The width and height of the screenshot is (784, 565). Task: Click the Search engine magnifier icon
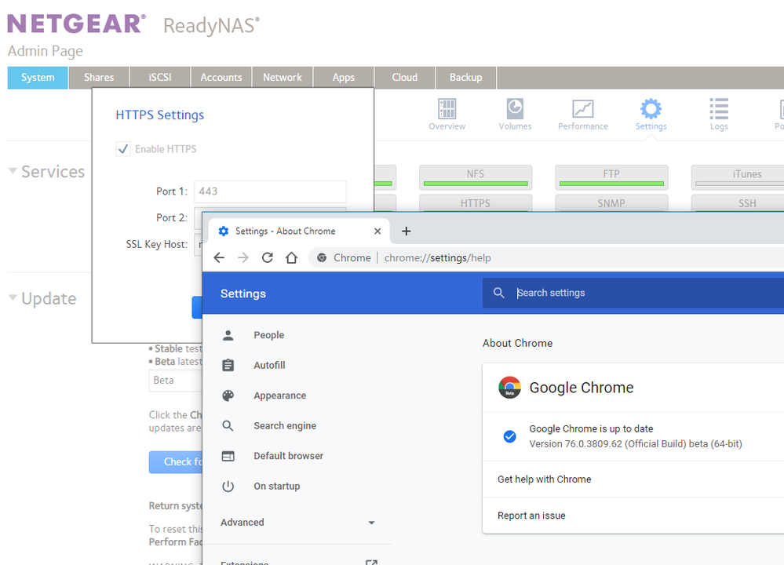pos(228,426)
